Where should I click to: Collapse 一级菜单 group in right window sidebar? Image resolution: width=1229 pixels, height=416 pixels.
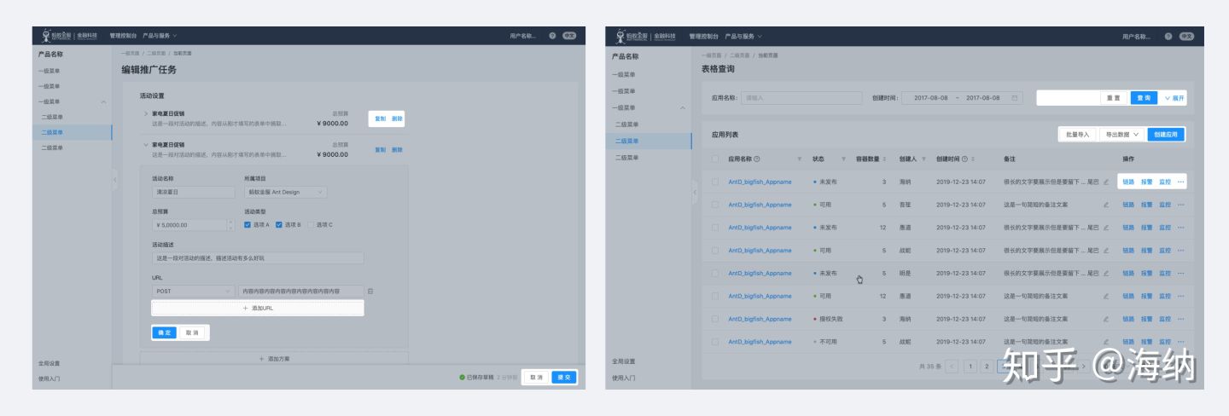point(682,107)
